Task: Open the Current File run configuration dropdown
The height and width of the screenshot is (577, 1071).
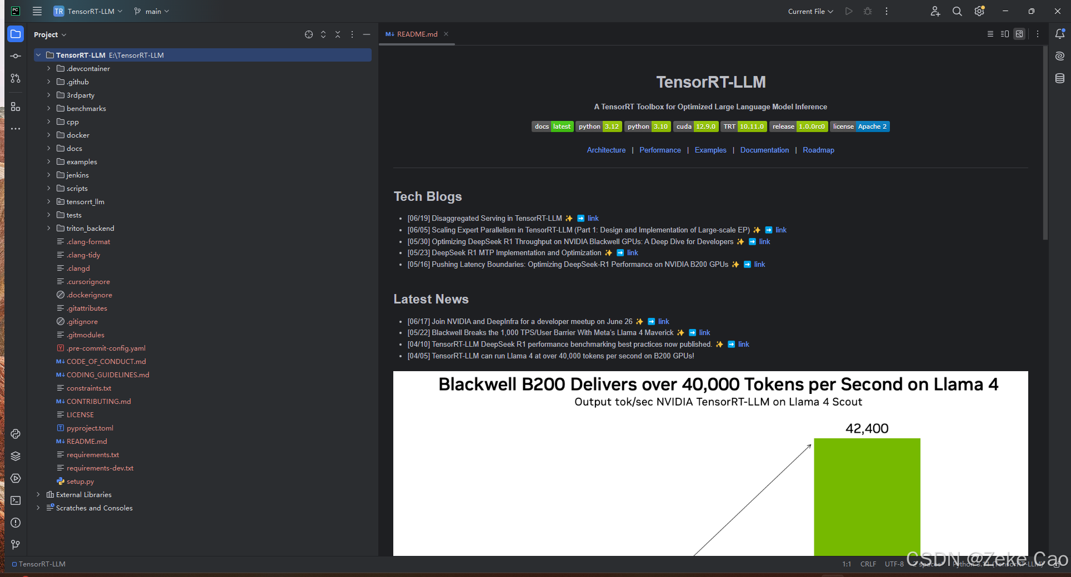Action: tap(810, 11)
